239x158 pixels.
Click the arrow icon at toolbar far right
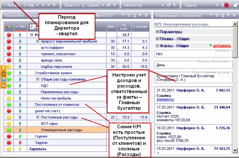click(236, 5)
